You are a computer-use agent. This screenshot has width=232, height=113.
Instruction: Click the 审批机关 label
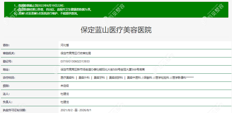(9, 53)
